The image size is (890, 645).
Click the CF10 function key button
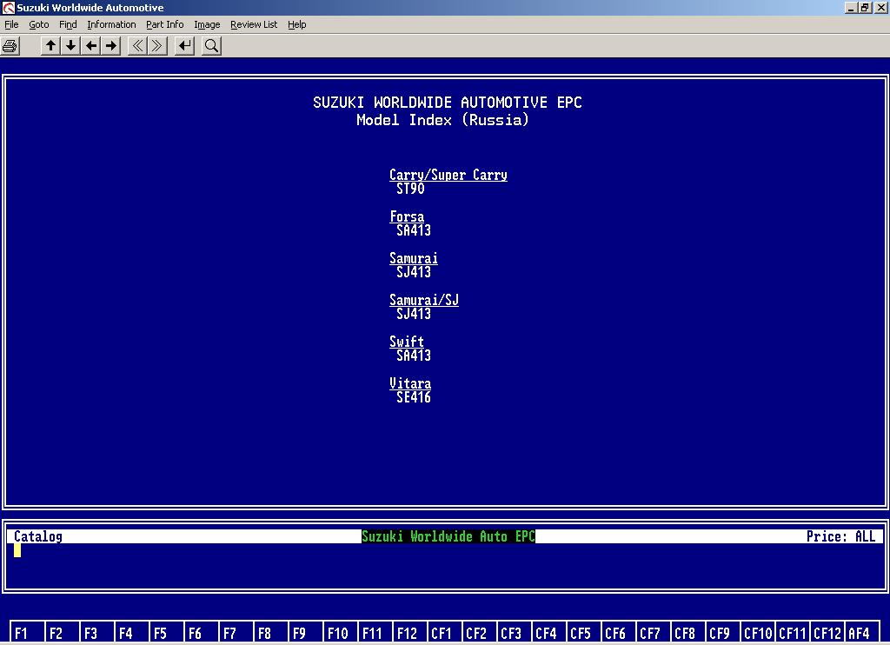point(758,633)
